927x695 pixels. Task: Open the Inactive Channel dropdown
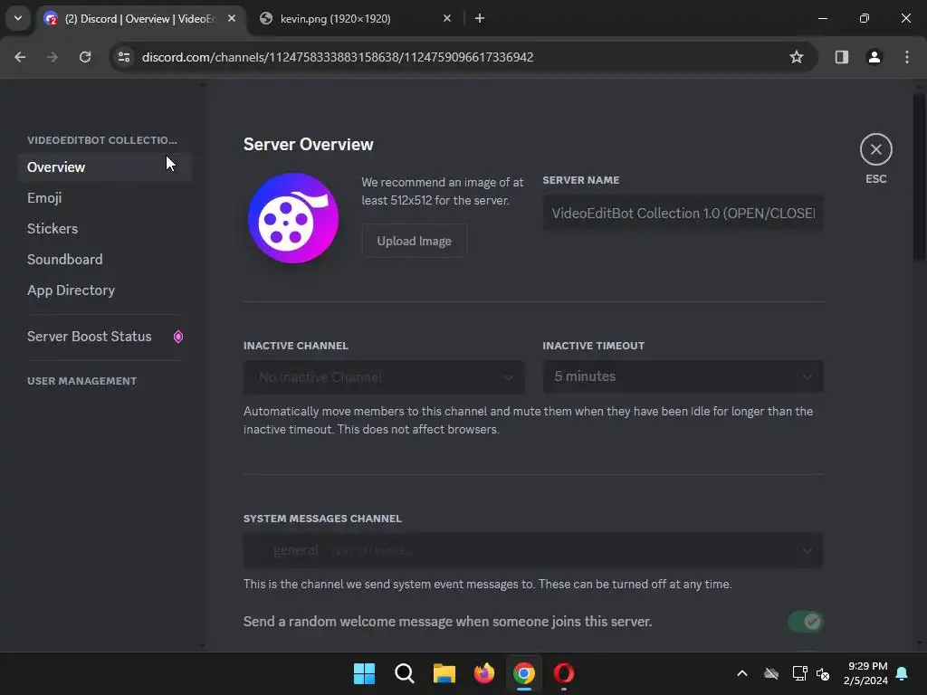coord(384,377)
